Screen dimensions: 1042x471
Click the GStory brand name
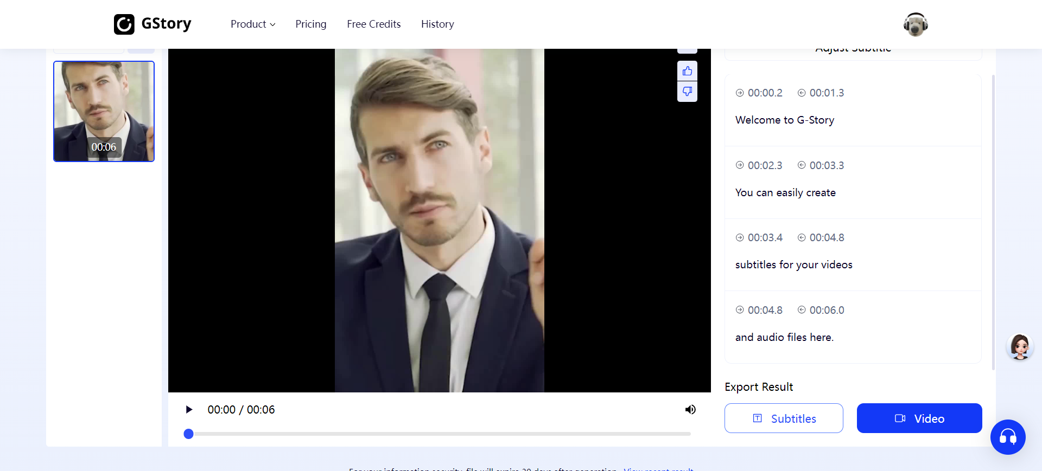pos(166,24)
